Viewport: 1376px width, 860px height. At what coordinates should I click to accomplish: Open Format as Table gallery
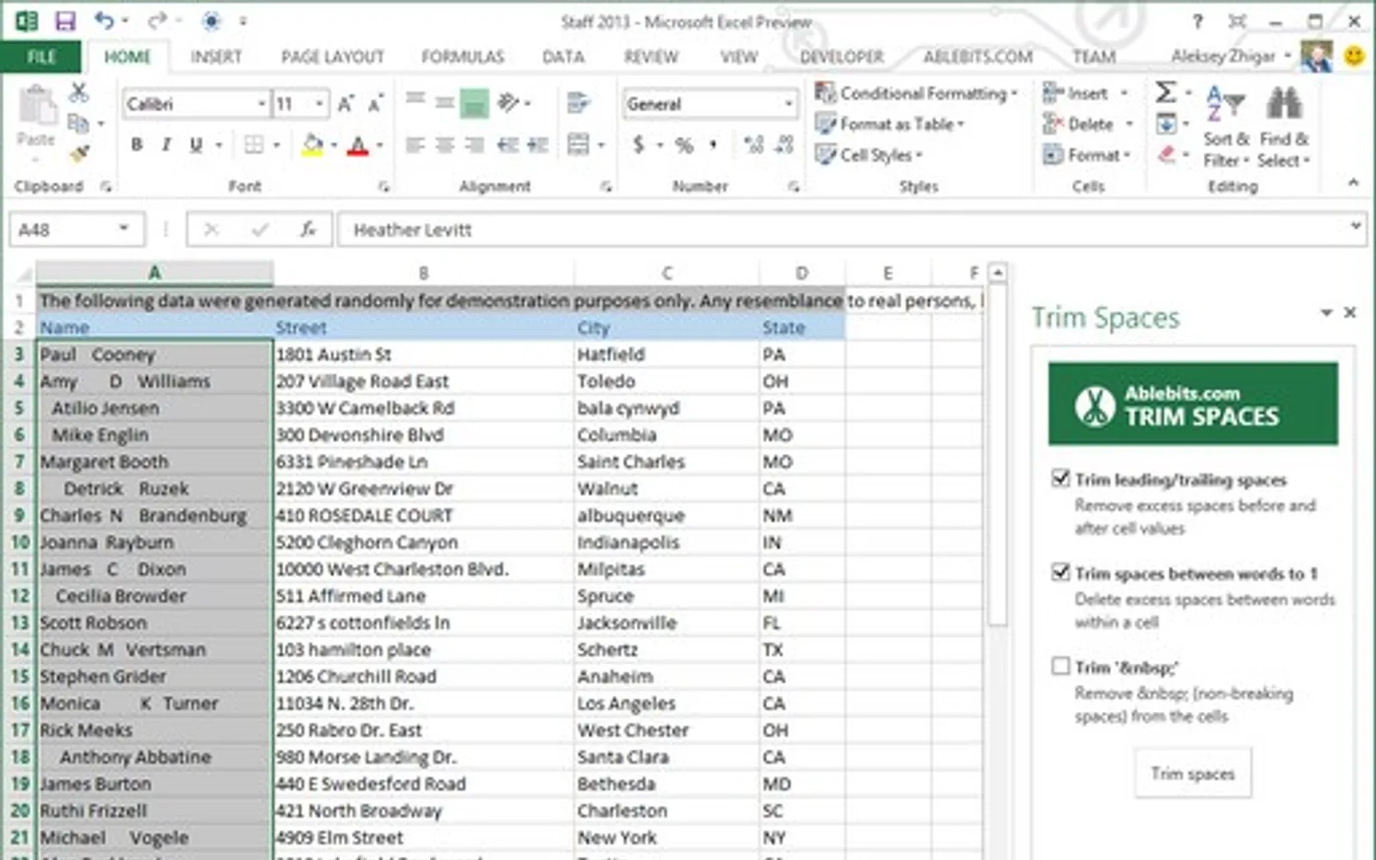coord(889,124)
